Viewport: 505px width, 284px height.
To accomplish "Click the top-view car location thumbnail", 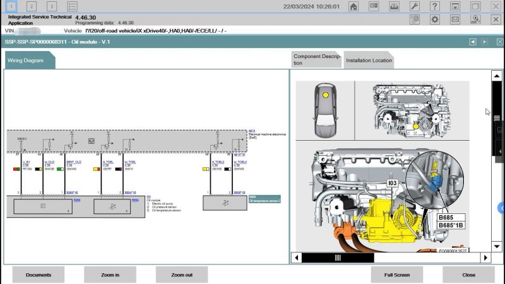I will pyautogui.click(x=325, y=110).
